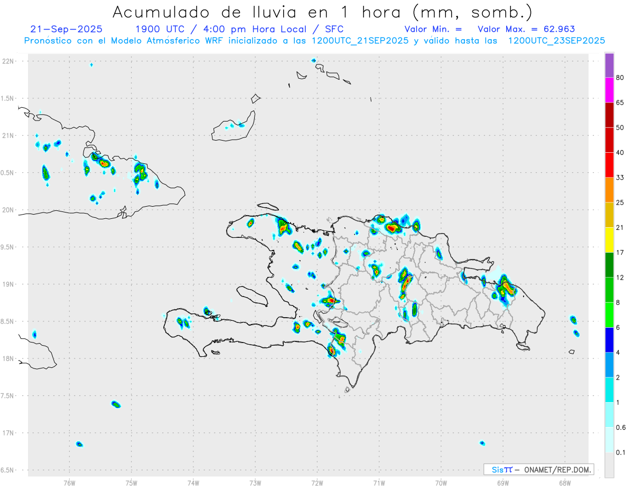Click the 72W longitude tick label
Image resolution: width=634 pixels, height=490 pixels.
tap(317, 483)
